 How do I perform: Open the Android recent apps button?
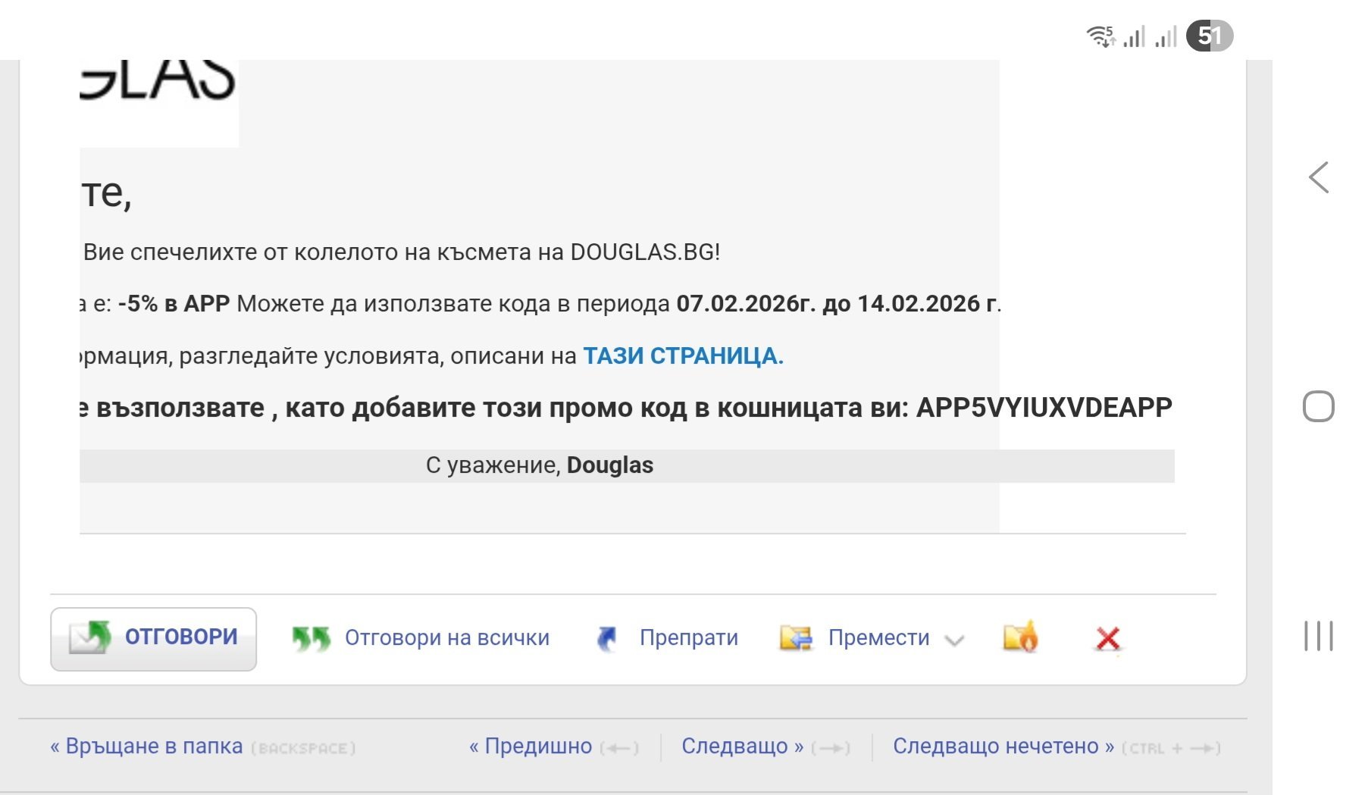click(x=1318, y=636)
